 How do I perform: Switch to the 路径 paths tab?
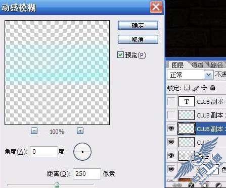[217, 65]
